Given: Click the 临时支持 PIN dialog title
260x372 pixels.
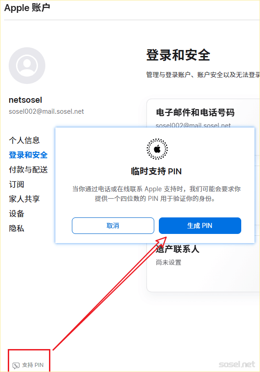Looking at the screenshot, I should [x=156, y=171].
